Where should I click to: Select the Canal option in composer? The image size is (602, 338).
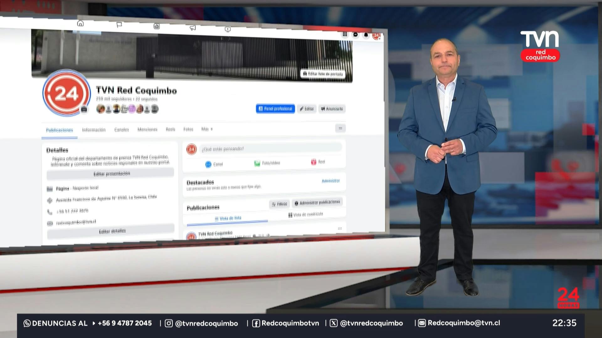[214, 164]
